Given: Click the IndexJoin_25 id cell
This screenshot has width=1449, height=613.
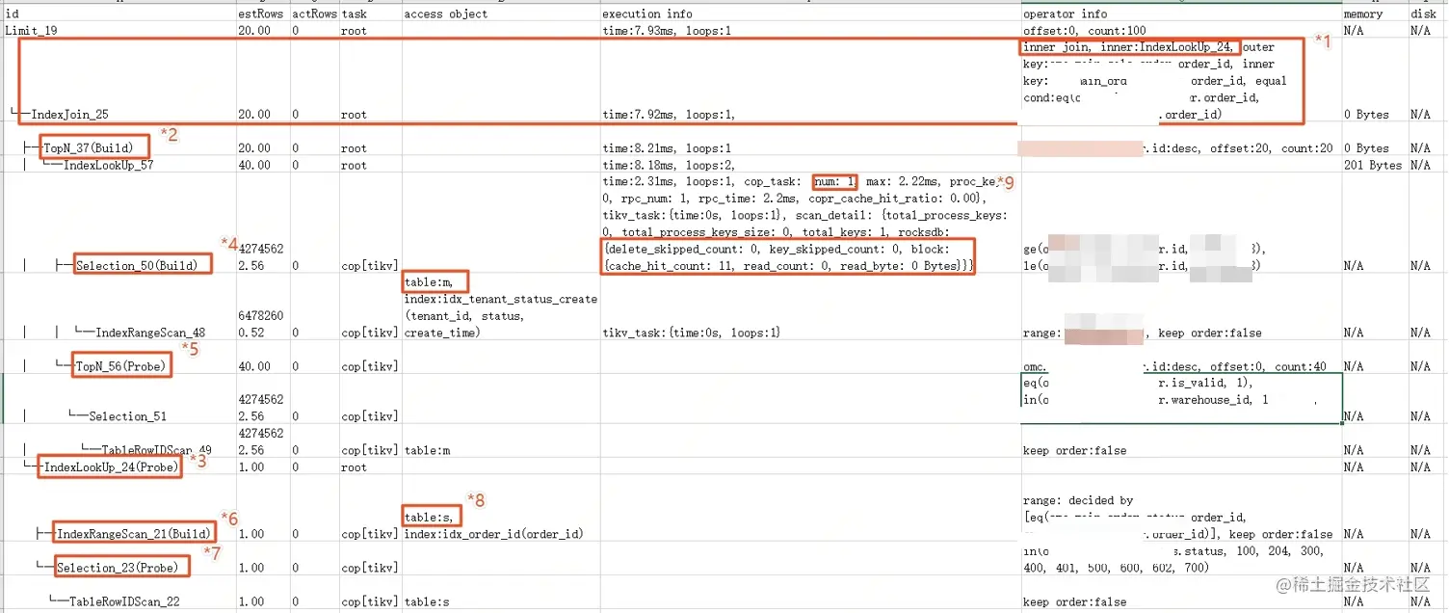Looking at the screenshot, I should [x=119, y=80].
